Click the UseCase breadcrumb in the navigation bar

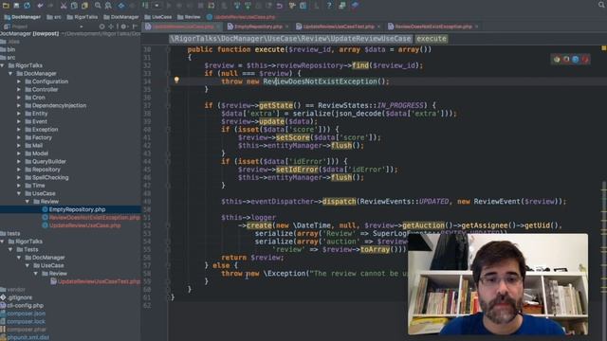(x=158, y=17)
